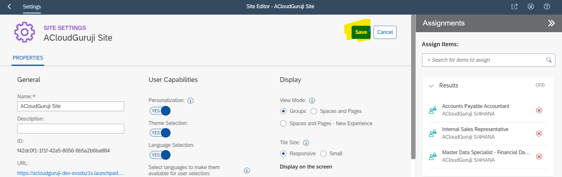Image resolution: width=562 pixels, height=177 pixels.
Task: Click the back arrow in header
Action: (9, 6)
